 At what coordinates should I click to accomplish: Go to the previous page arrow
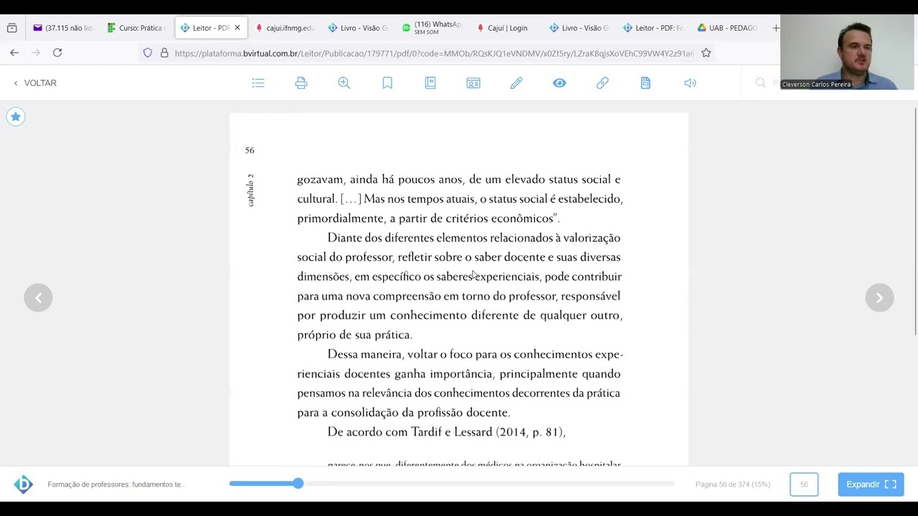coord(38,297)
